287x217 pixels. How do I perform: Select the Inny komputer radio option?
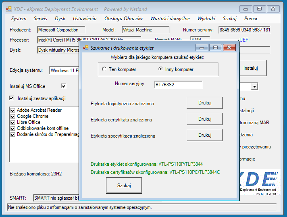point(161,69)
